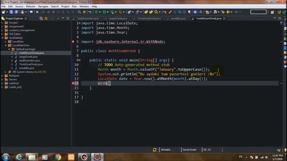Open the File menu
The image size is (287, 161).
coord(4,6)
